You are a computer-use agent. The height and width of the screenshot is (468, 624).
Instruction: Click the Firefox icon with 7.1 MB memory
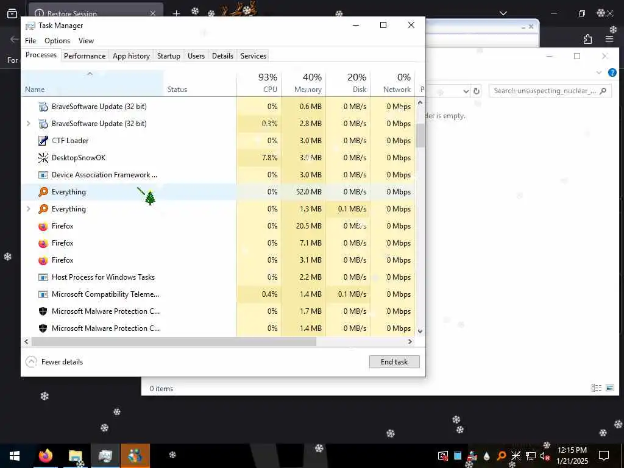point(43,243)
